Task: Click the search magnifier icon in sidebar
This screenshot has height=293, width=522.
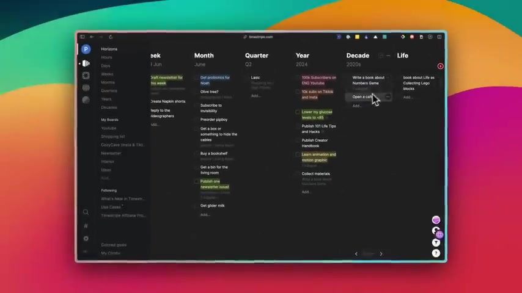Action: click(x=86, y=212)
